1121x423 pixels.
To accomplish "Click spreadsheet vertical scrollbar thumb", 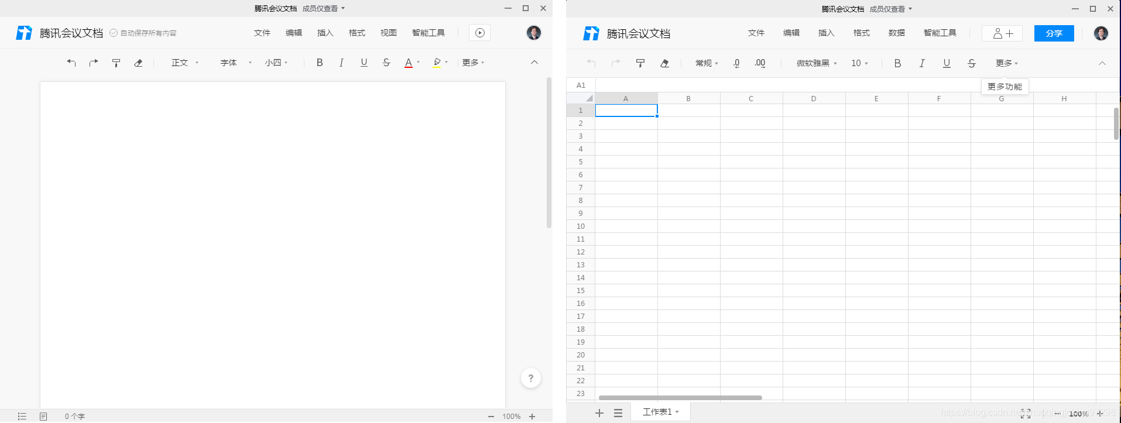I will pos(1116,123).
